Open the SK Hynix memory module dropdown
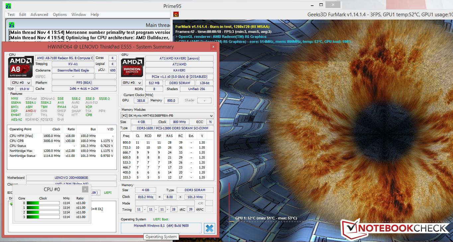Screen dimensions: 453x242 [167, 116]
